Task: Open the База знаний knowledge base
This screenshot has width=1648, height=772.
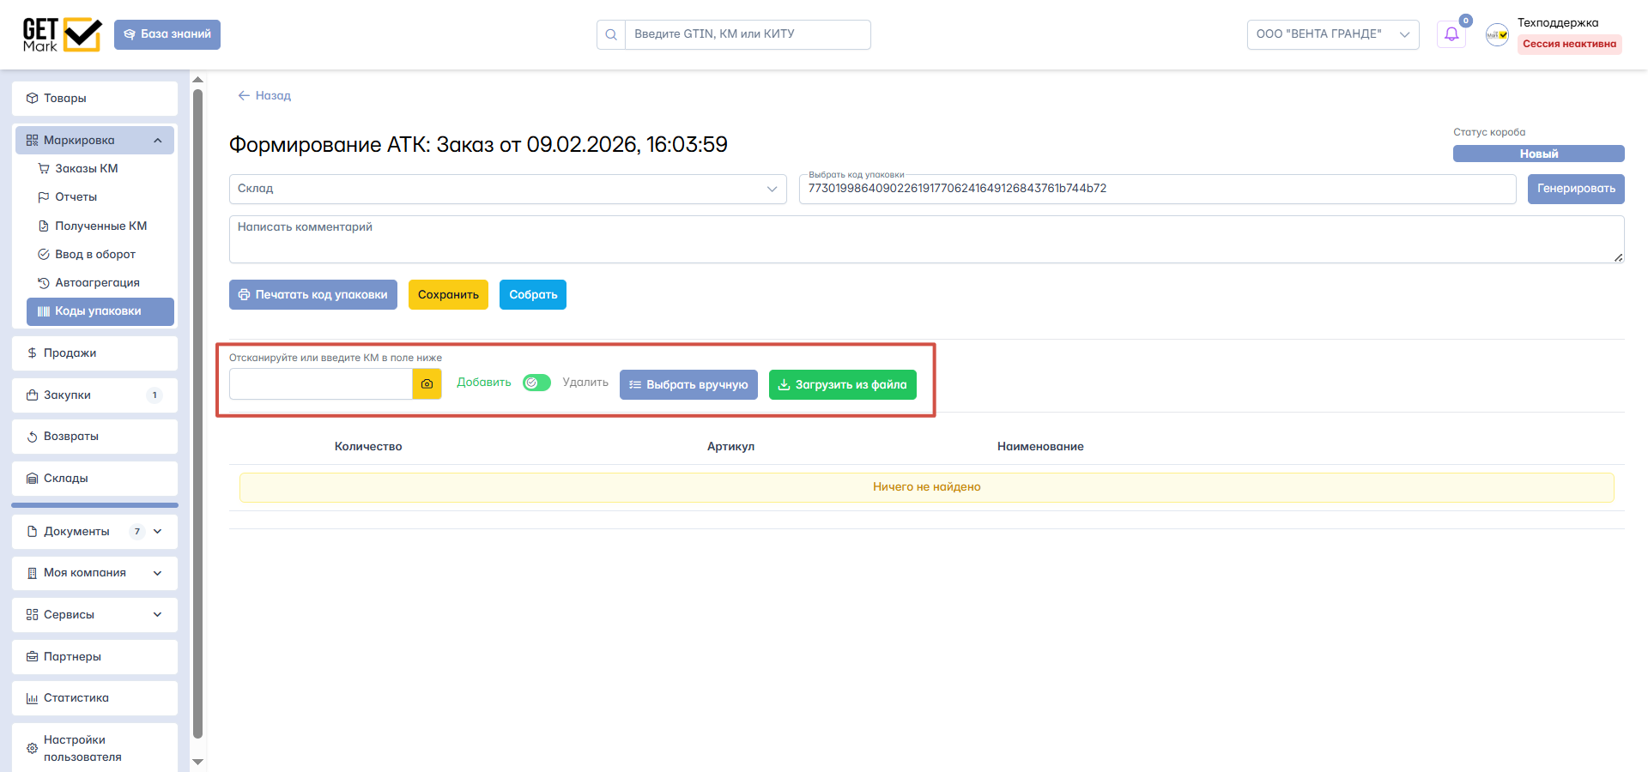Action: [167, 34]
